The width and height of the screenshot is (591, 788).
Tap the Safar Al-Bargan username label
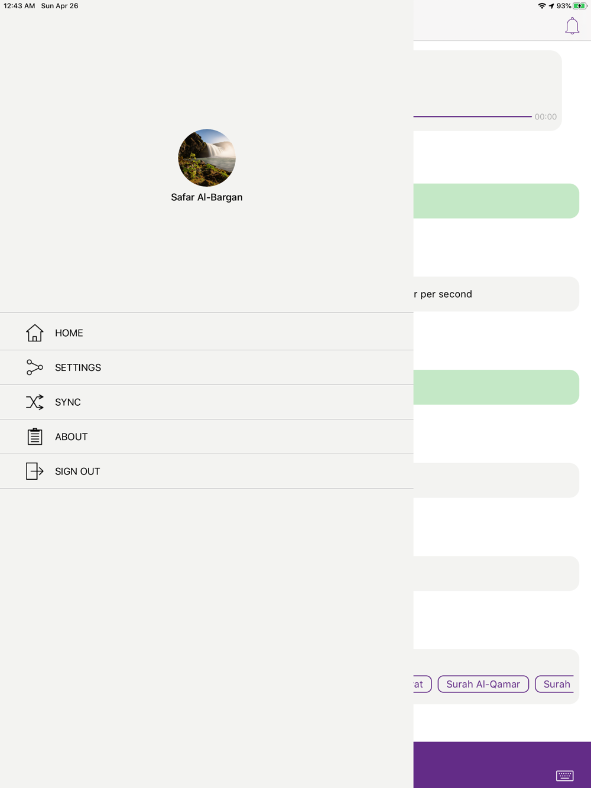pos(207,197)
